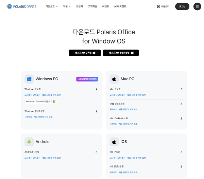Open the 고객지원 menu item

(x=92, y=6)
